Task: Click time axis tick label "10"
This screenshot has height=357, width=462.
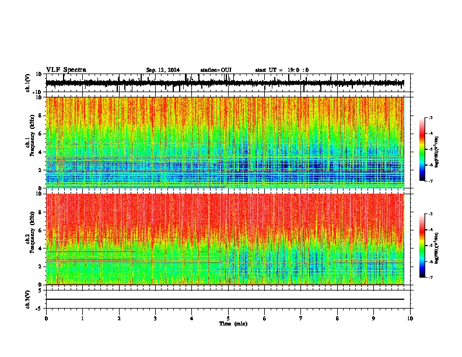Action: (410, 318)
